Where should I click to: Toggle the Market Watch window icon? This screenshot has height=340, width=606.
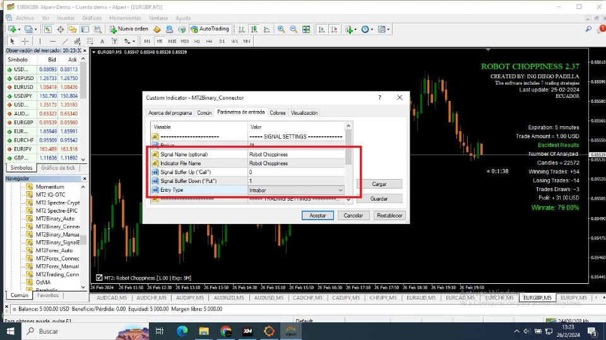[47, 30]
